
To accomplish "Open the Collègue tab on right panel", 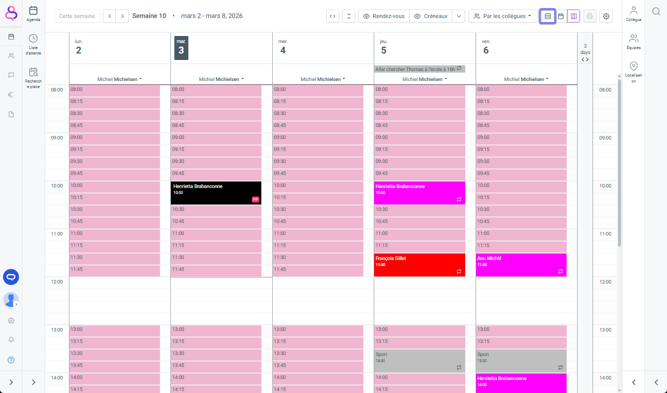I will tap(634, 13).
